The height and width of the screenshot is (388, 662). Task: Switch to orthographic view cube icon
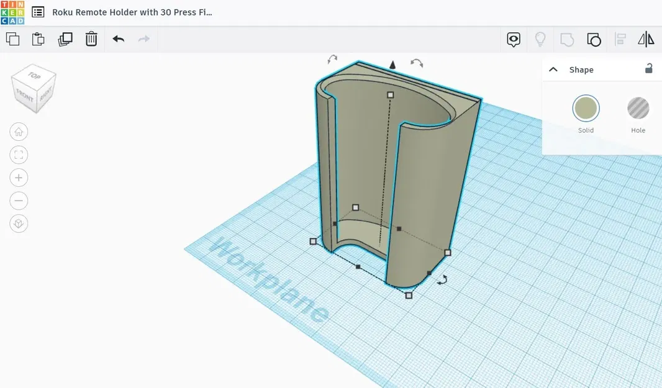[19, 223]
